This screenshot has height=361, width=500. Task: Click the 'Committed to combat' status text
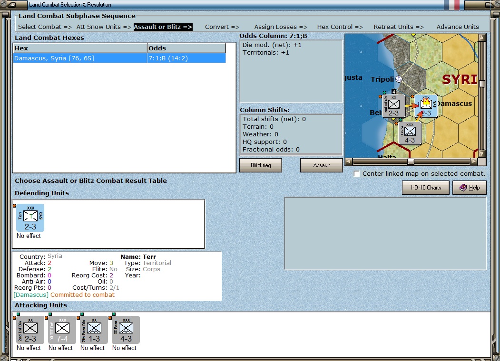(82, 295)
